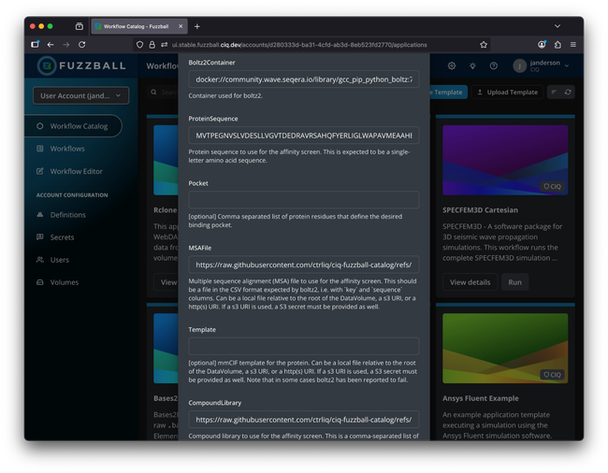The image size is (608, 473).
Task: Open the help question mark icon
Action: [x=493, y=65]
